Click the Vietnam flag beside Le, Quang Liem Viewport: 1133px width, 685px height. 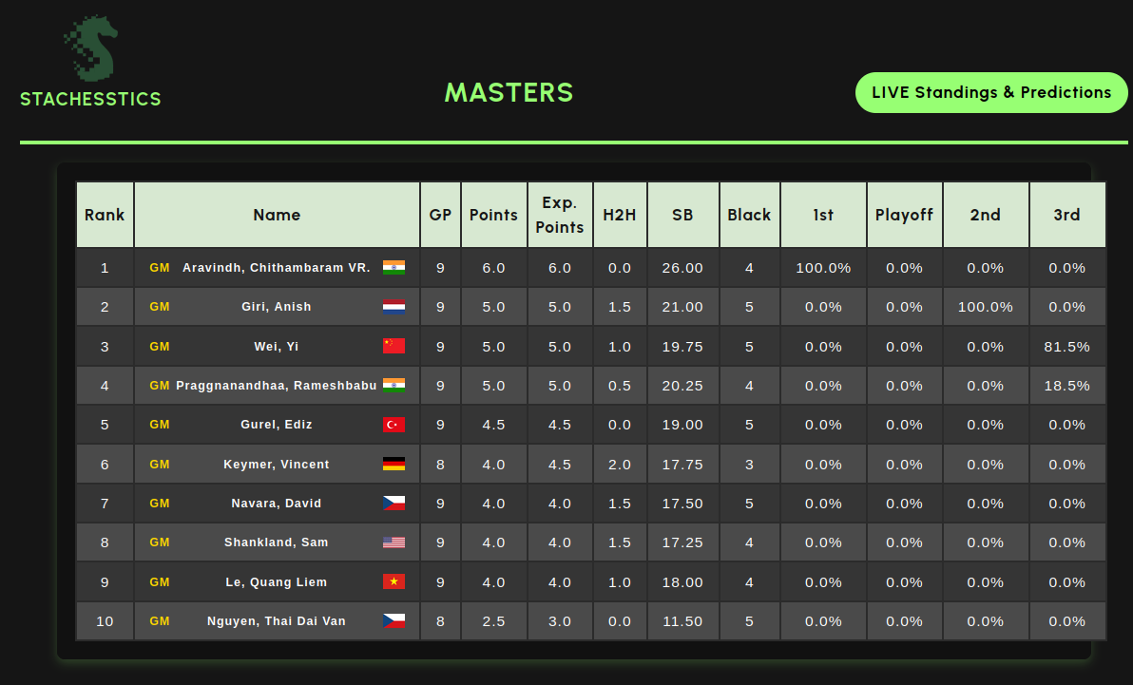(x=394, y=582)
